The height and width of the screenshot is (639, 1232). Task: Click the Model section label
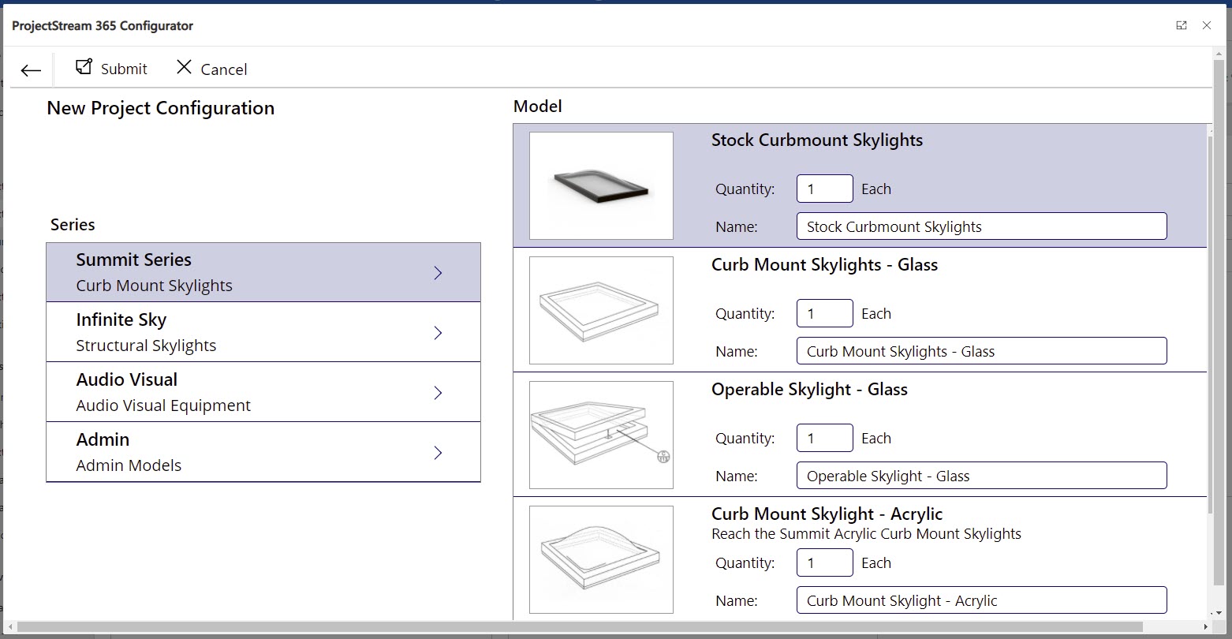pyautogui.click(x=538, y=106)
